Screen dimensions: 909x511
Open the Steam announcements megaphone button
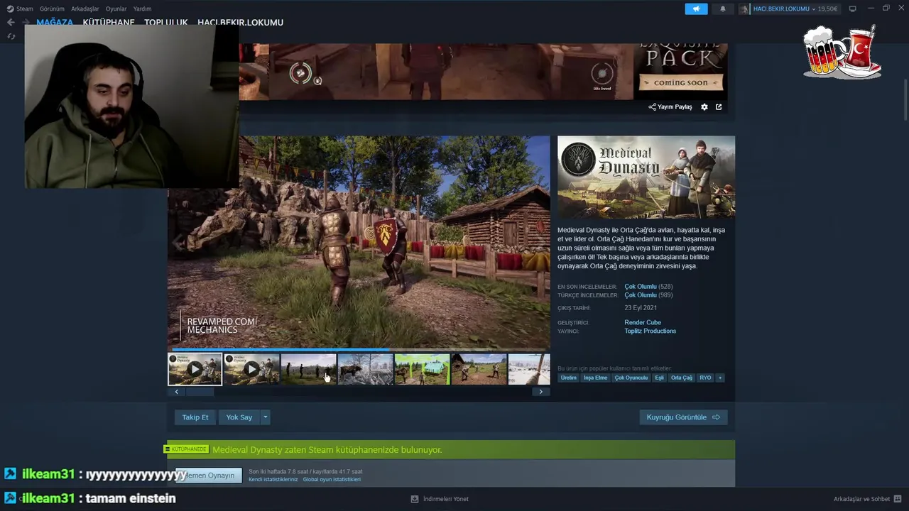tap(696, 9)
